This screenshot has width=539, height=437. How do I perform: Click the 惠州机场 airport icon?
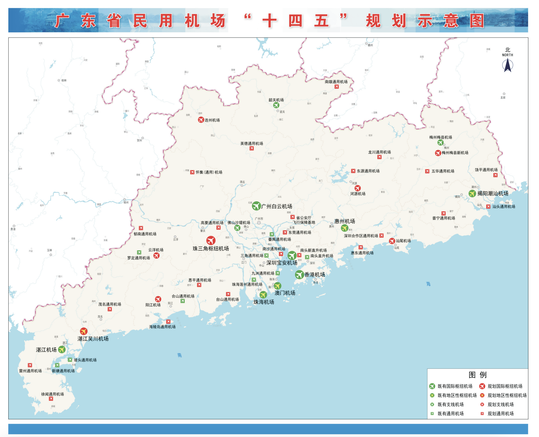(x=344, y=228)
